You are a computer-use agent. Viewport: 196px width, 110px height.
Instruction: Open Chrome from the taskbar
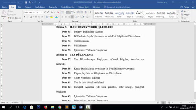coord(60,107)
